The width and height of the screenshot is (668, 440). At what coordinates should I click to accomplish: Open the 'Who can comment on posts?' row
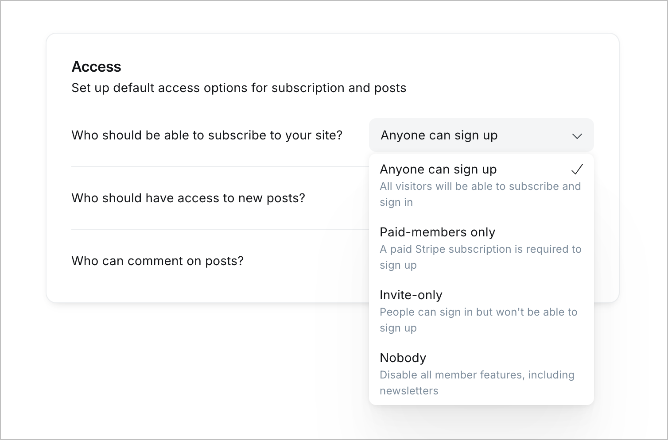[x=157, y=261]
